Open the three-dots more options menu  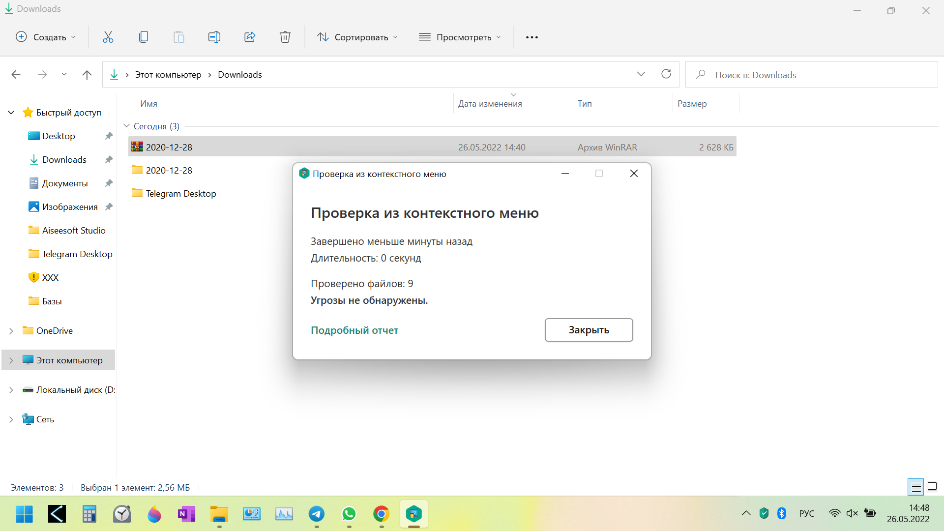[532, 37]
